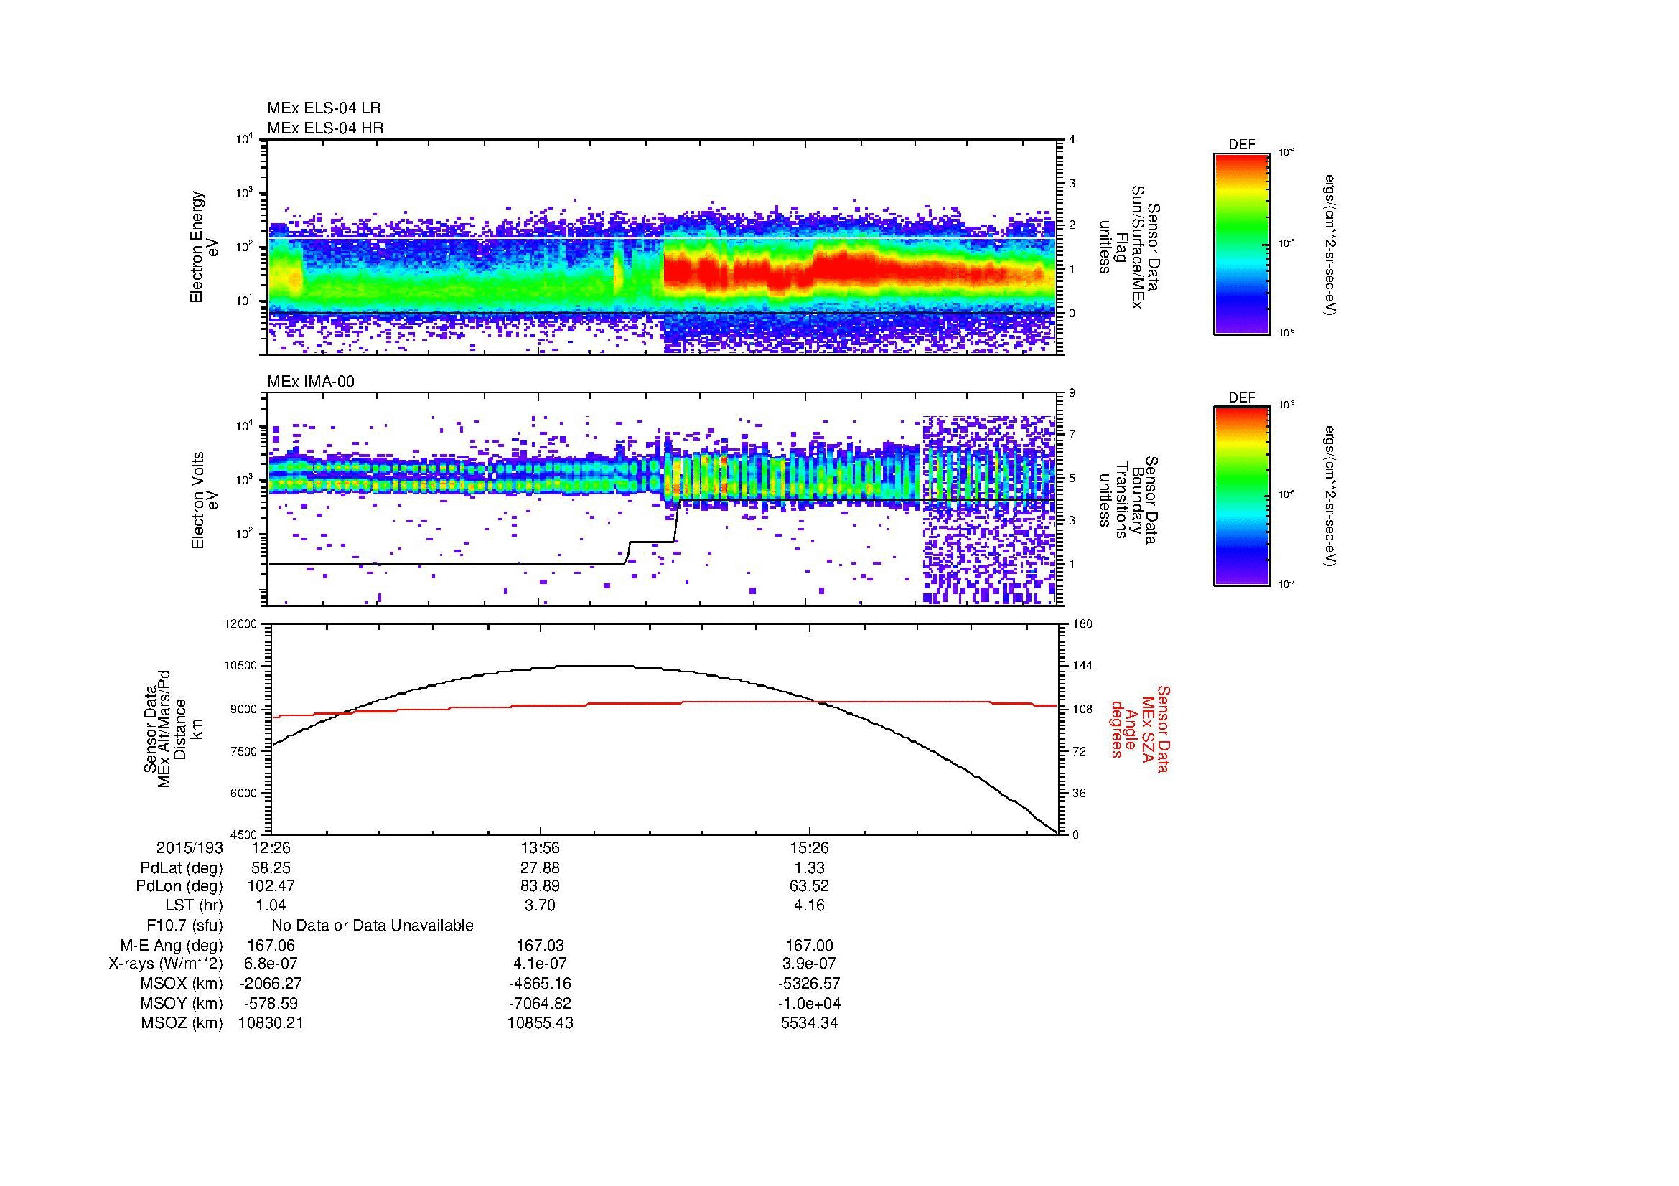Click the SZA axis tick '144'
Screen dimensions: 1679x1186
[1082, 667]
